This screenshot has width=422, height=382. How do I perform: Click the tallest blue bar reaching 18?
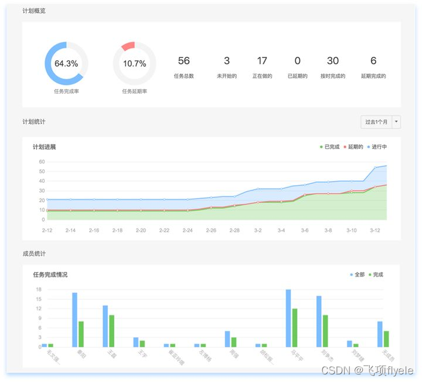288,318
